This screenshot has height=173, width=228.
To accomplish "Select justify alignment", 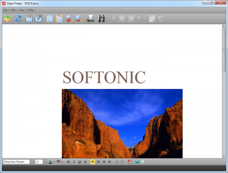I will point(109,162).
